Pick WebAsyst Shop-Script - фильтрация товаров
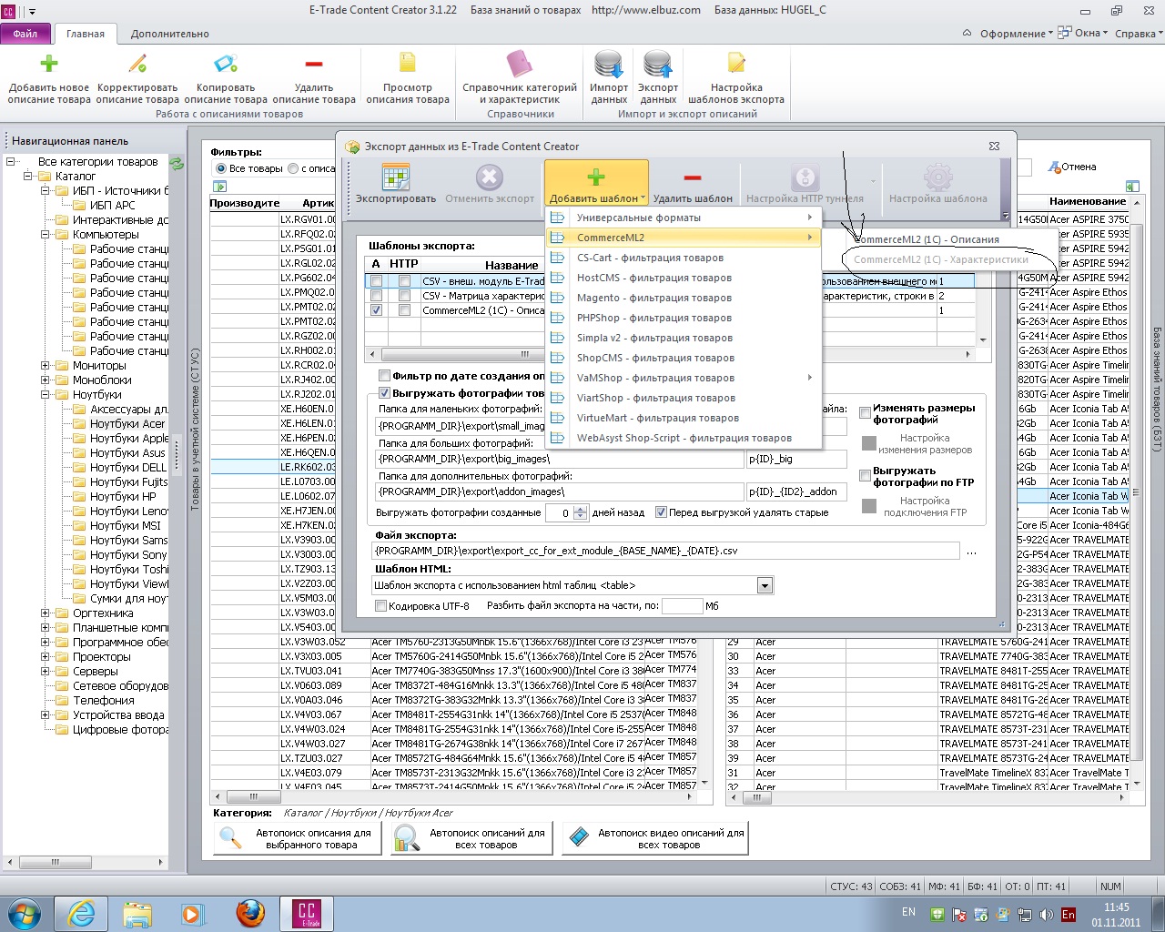Screen dimensions: 1165x932 (x=684, y=438)
